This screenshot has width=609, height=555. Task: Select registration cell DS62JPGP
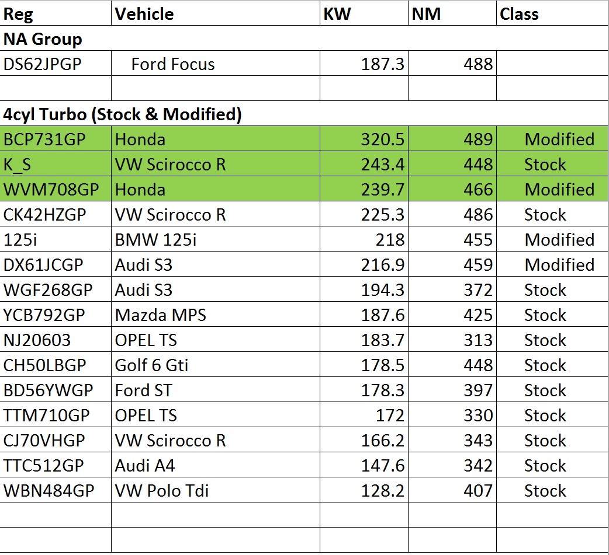(x=56, y=64)
